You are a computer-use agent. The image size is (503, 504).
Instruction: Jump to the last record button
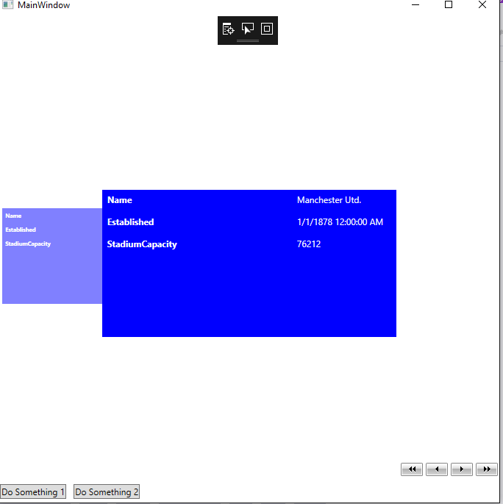[x=487, y=469]
